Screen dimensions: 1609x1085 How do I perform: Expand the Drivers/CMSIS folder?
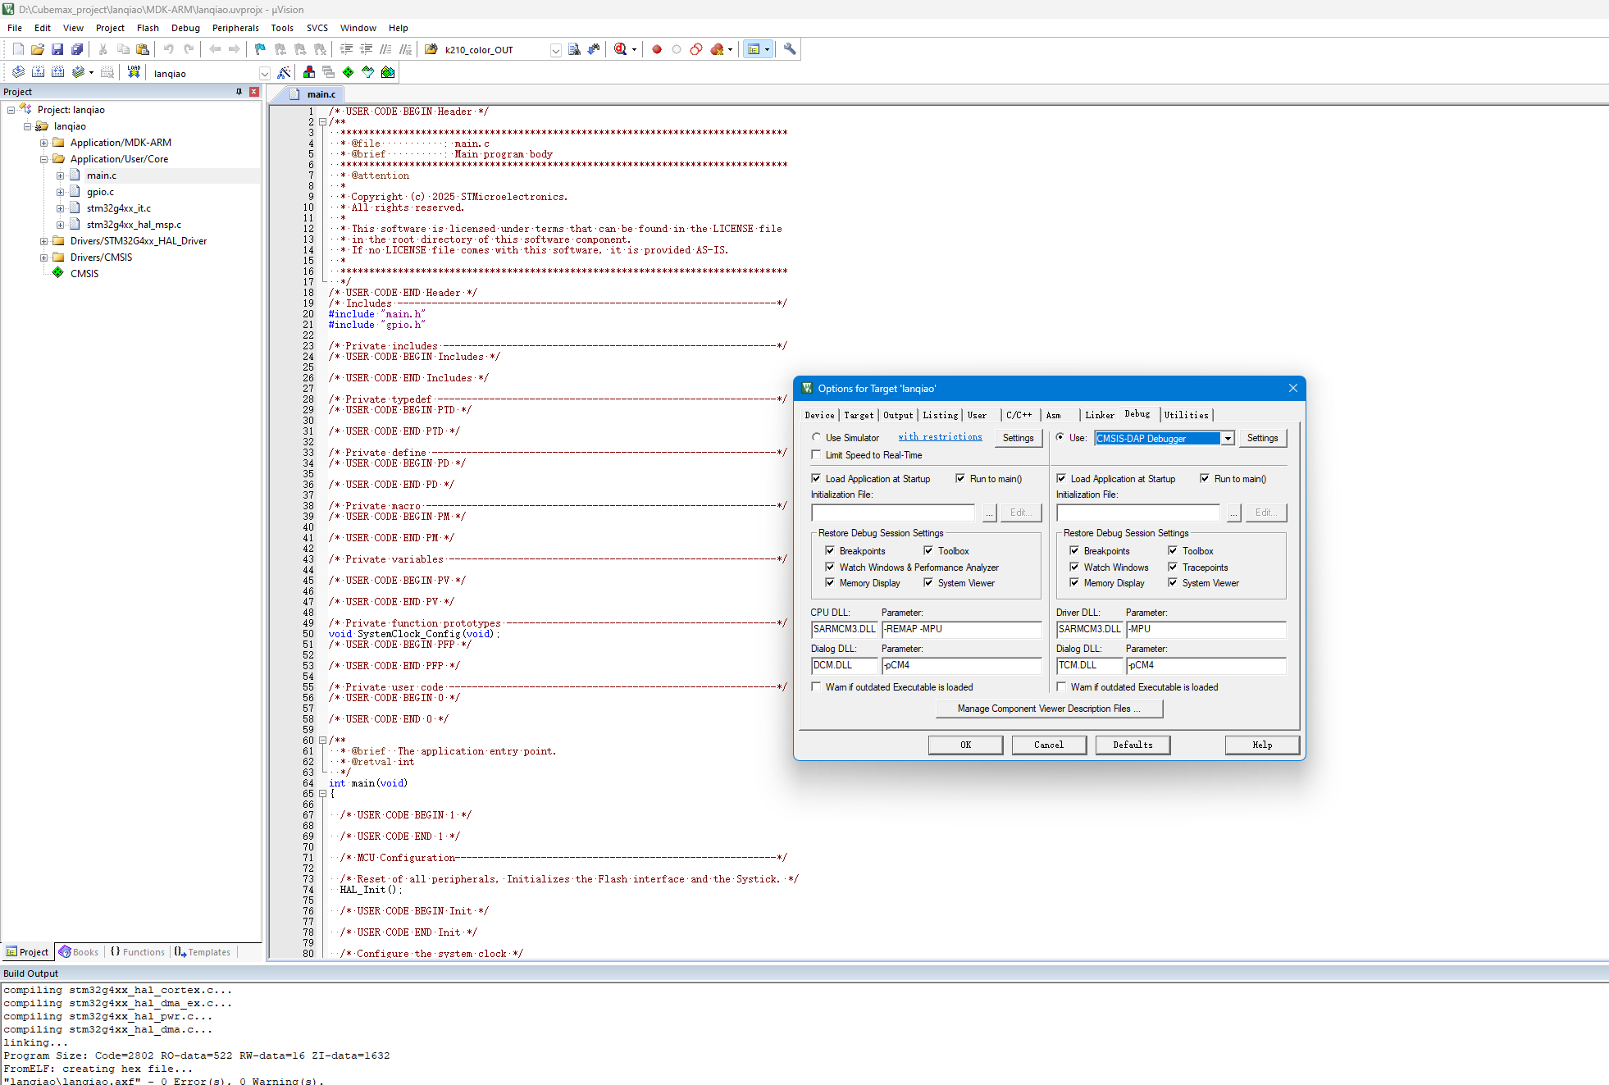[x=43, y=258]
